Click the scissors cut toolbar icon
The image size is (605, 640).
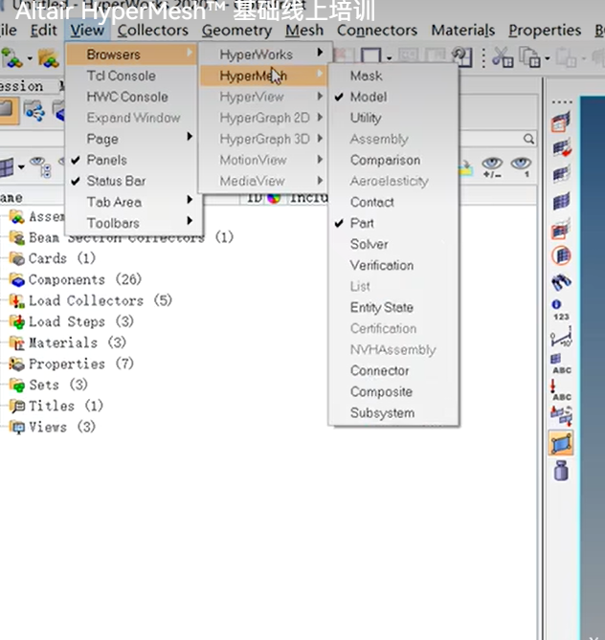click(x=503, y=57)
